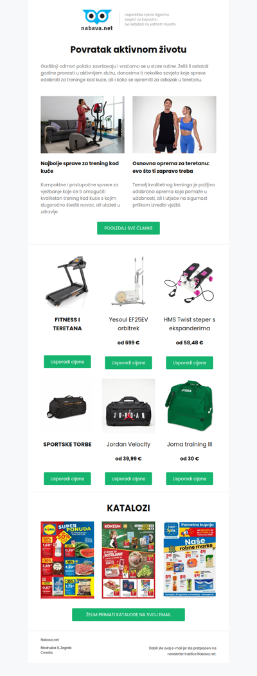Image resolution: width=257 pixels, height=676 pixels.
Task: Open the Eurospin catalog cover
Action: click(x=190, y=560)
